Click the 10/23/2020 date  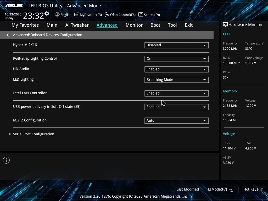(13, 14)
